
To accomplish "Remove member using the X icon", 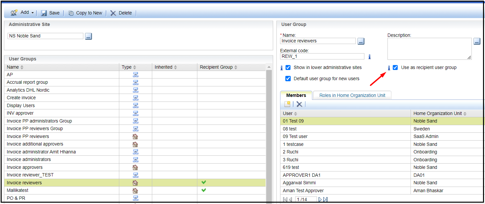I will pyautogui.click(x=299, y=104).
